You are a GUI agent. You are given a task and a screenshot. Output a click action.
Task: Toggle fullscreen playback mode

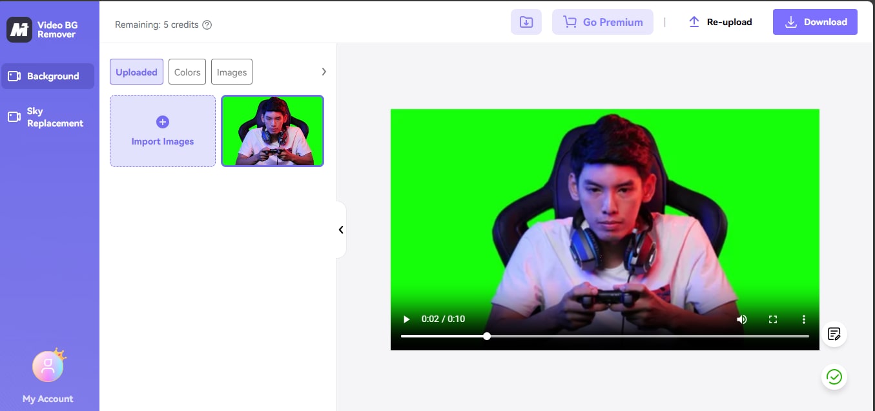tap(772, 319)
